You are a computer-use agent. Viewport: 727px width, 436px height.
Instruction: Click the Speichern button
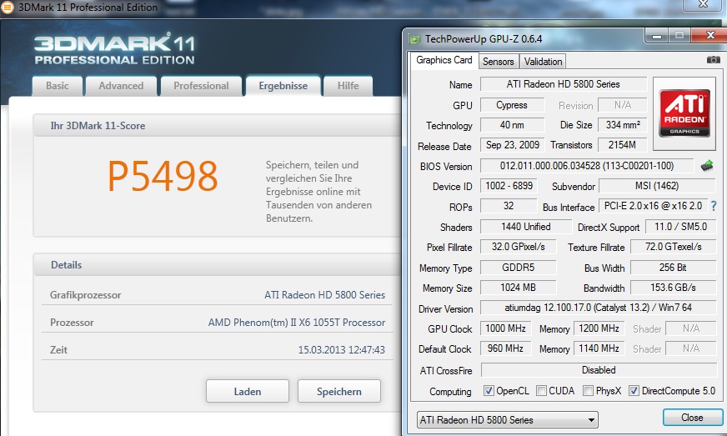[339, 392]
